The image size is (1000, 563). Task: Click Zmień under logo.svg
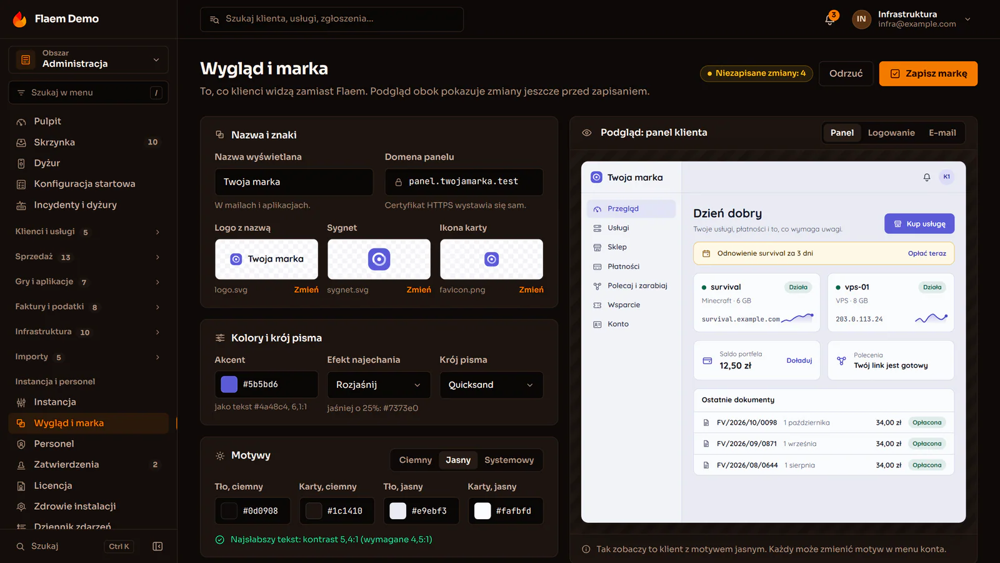(x=306, y=290)
